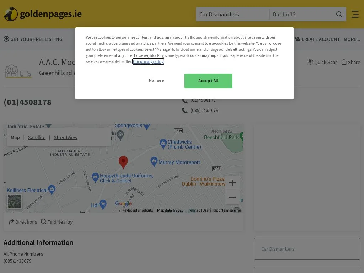Open the MORE... menu
Image resolution: width=364 pixels, height=273 pixels.
point(352,39)
